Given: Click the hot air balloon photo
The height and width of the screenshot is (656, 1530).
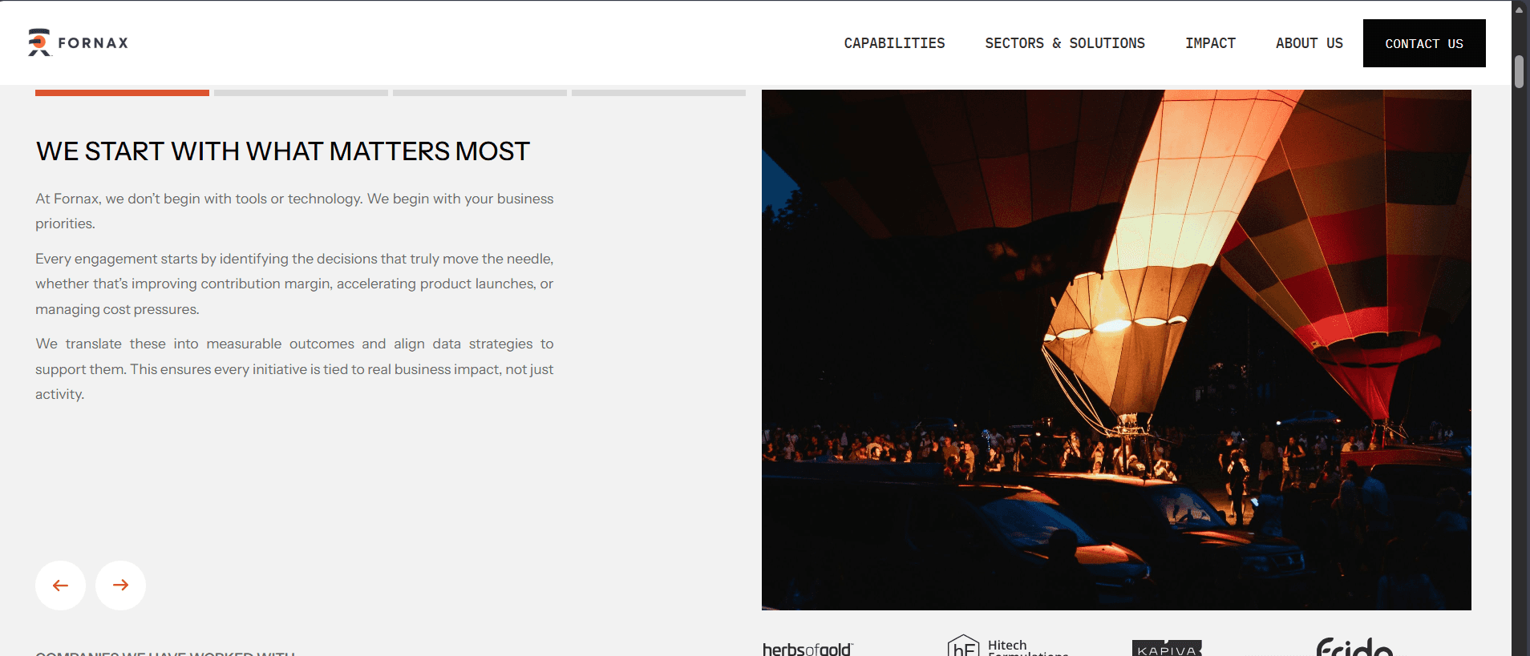Looking at the screenshot, I should click(x=1116, y=350).
